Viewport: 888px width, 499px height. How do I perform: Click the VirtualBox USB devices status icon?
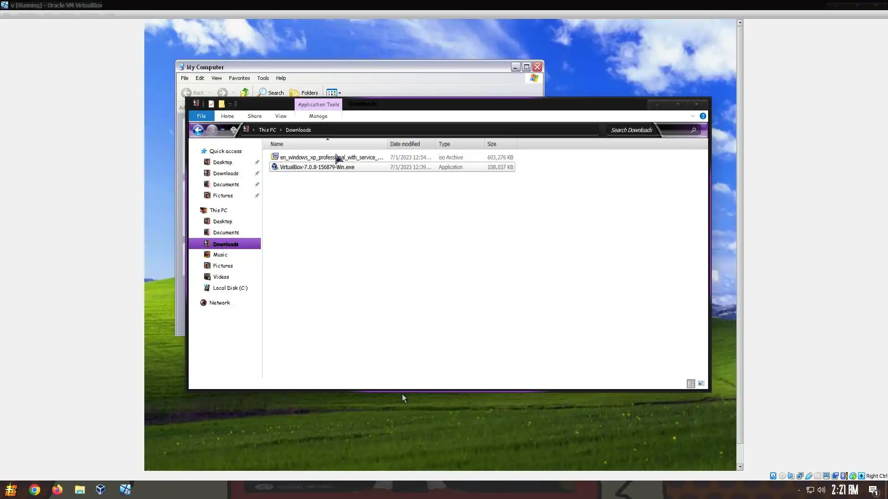tap(809, 476)
